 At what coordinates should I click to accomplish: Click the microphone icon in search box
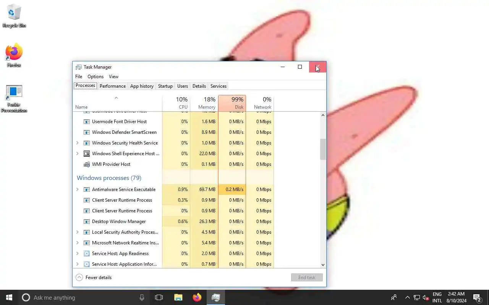[x=142, y=297]
